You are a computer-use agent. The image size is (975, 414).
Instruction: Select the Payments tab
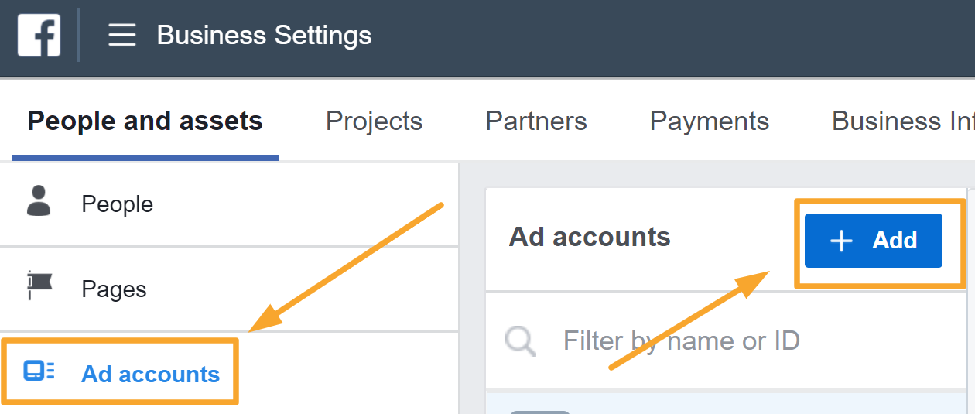coord(710,121)
